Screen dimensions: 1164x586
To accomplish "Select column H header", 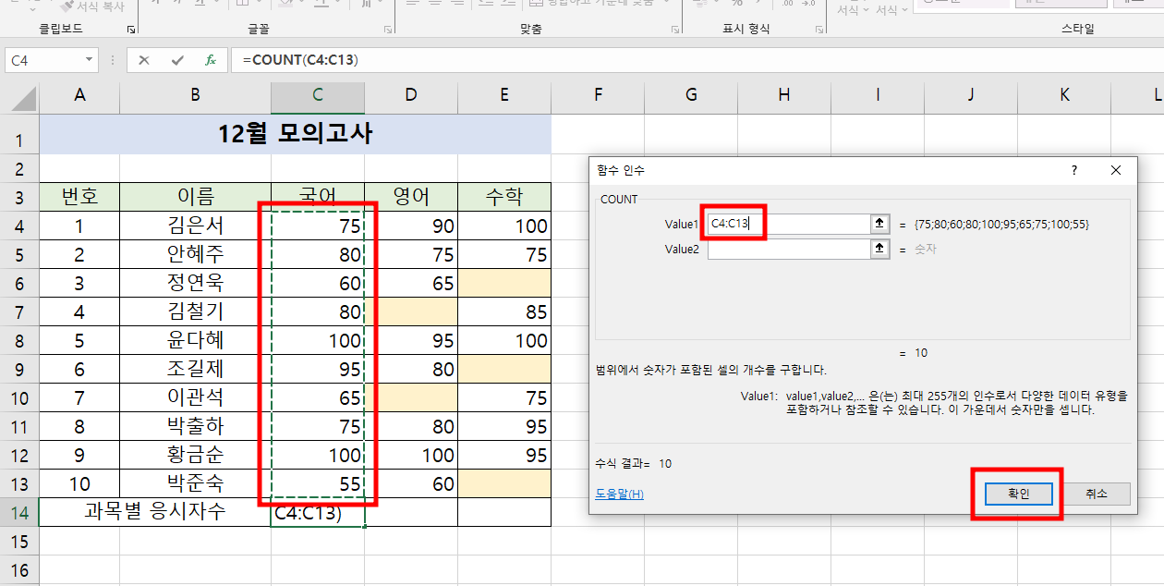I will pos(784,94).
